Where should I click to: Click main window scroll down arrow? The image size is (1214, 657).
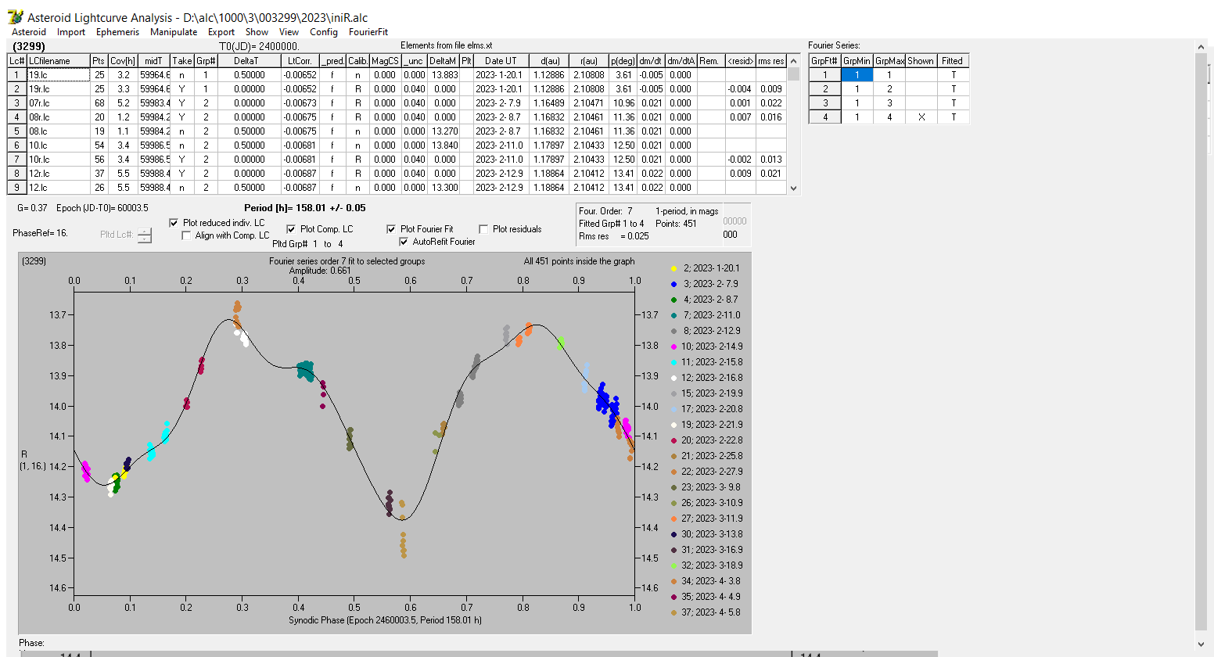[1201, 644]
